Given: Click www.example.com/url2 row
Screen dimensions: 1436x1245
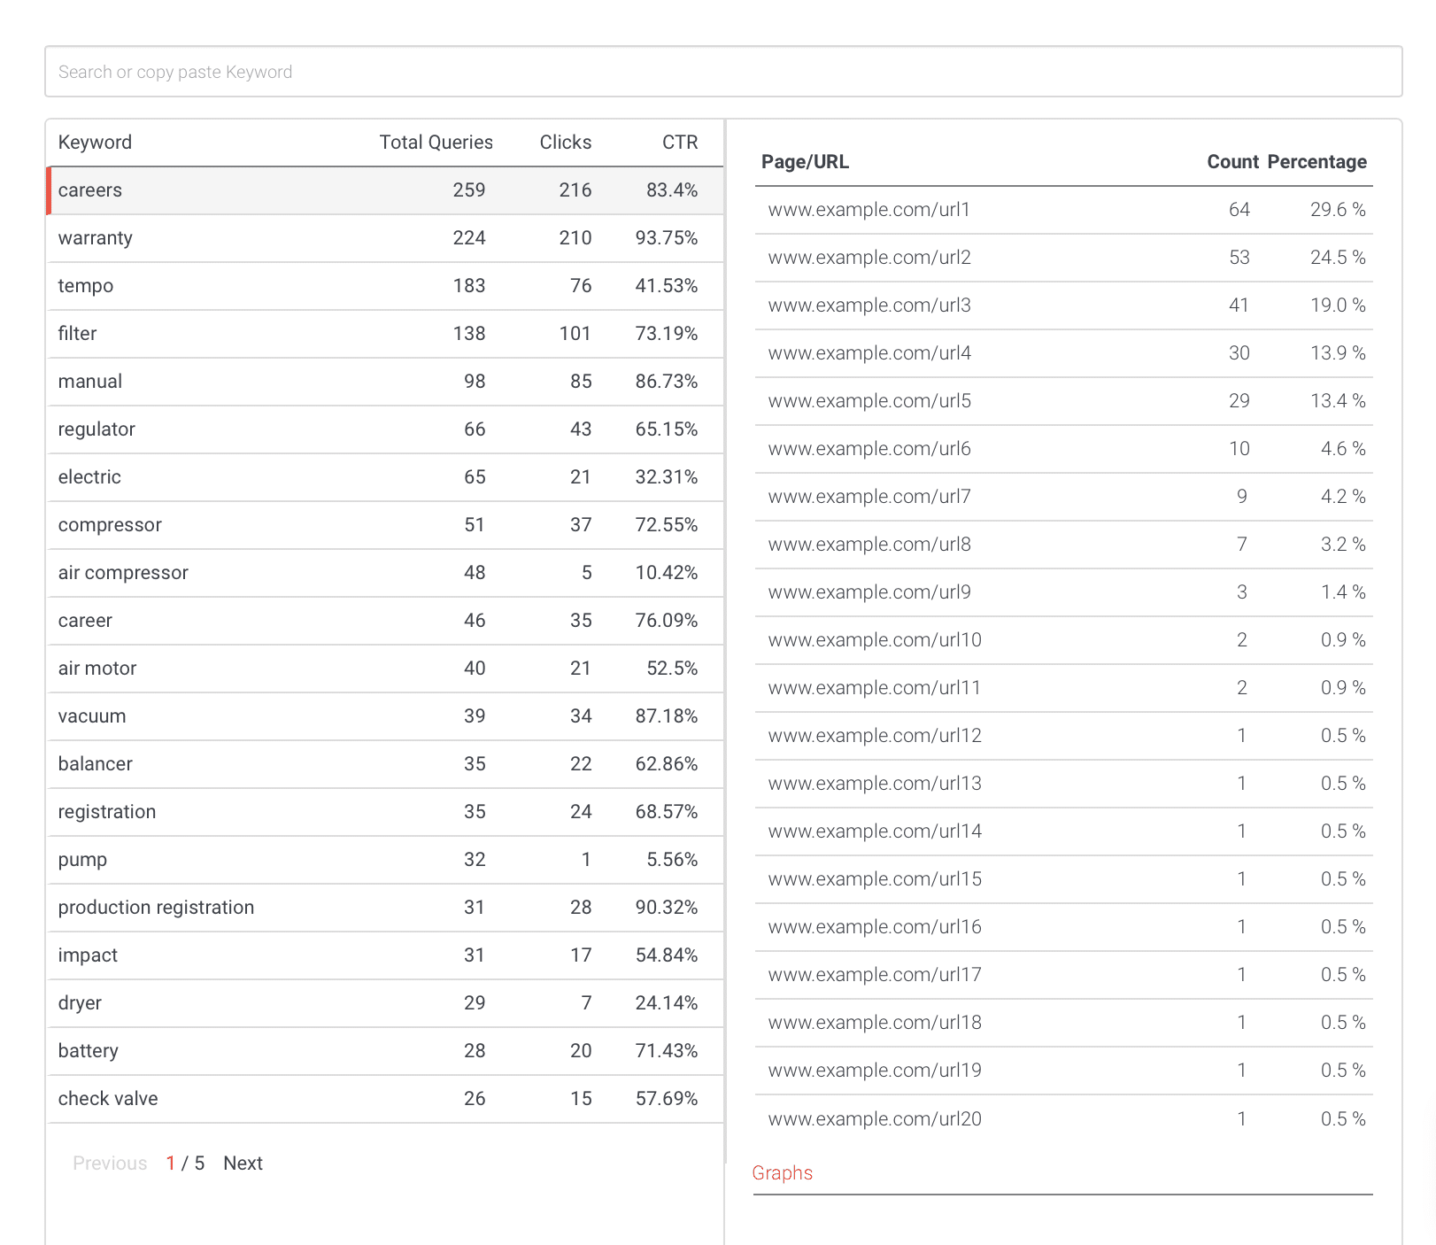Looking at the screenshot, I should pos(1064,258).
